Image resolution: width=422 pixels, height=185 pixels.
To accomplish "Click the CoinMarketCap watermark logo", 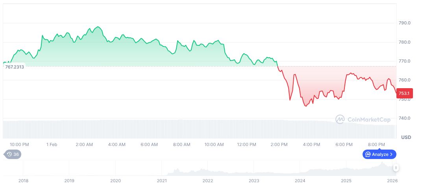I will (x=340, y=119).
